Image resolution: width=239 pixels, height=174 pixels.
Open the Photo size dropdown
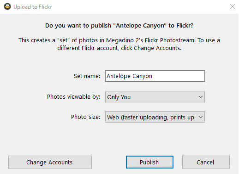pyautogui.click(x=155, y=117)
